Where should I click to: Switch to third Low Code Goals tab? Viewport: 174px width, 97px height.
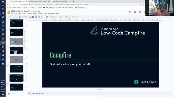pos(60,2)
